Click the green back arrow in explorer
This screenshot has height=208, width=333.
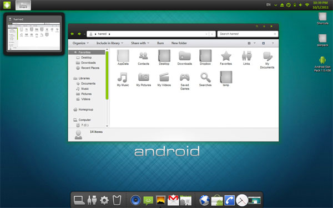pyautogui.click(x=72, y=34)
